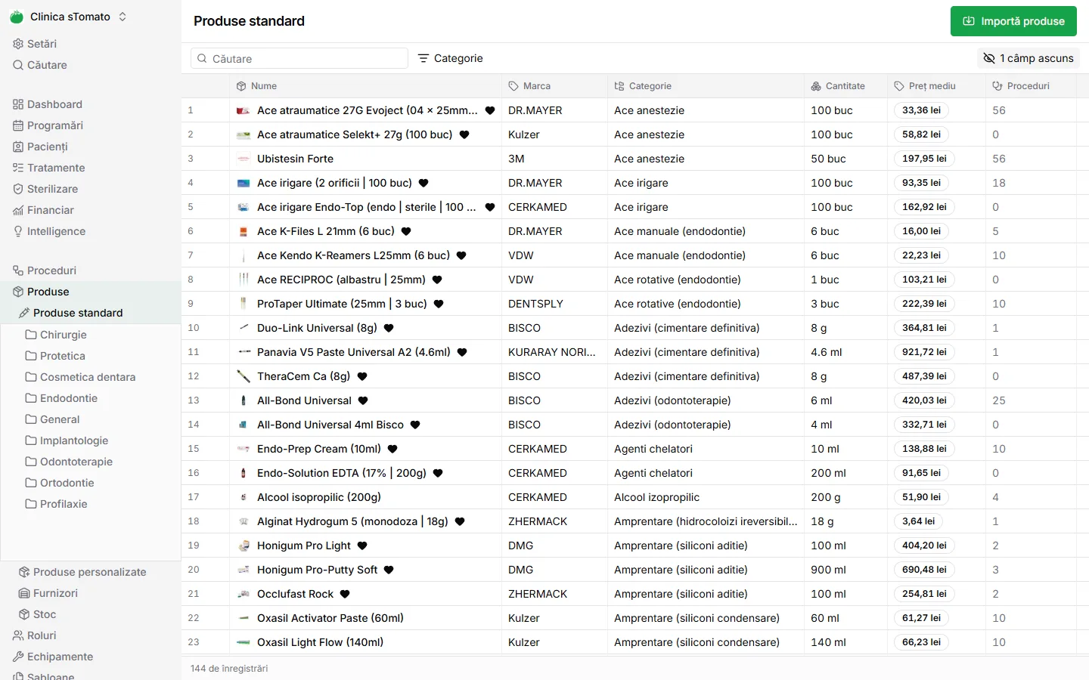Viewport: 1089px width, 680px height.
Task: Click the heart icon beside Ace K-Files L 21mm
Action: 406,231
